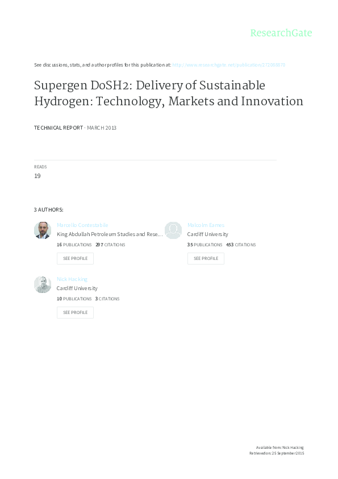Open Malcolm Eames placeholder avatar
The height and width of the screenshot is (479, 338).
coord(173,230)
